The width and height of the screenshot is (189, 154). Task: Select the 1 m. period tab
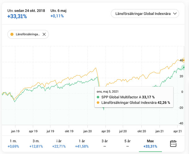pos(13,144)
